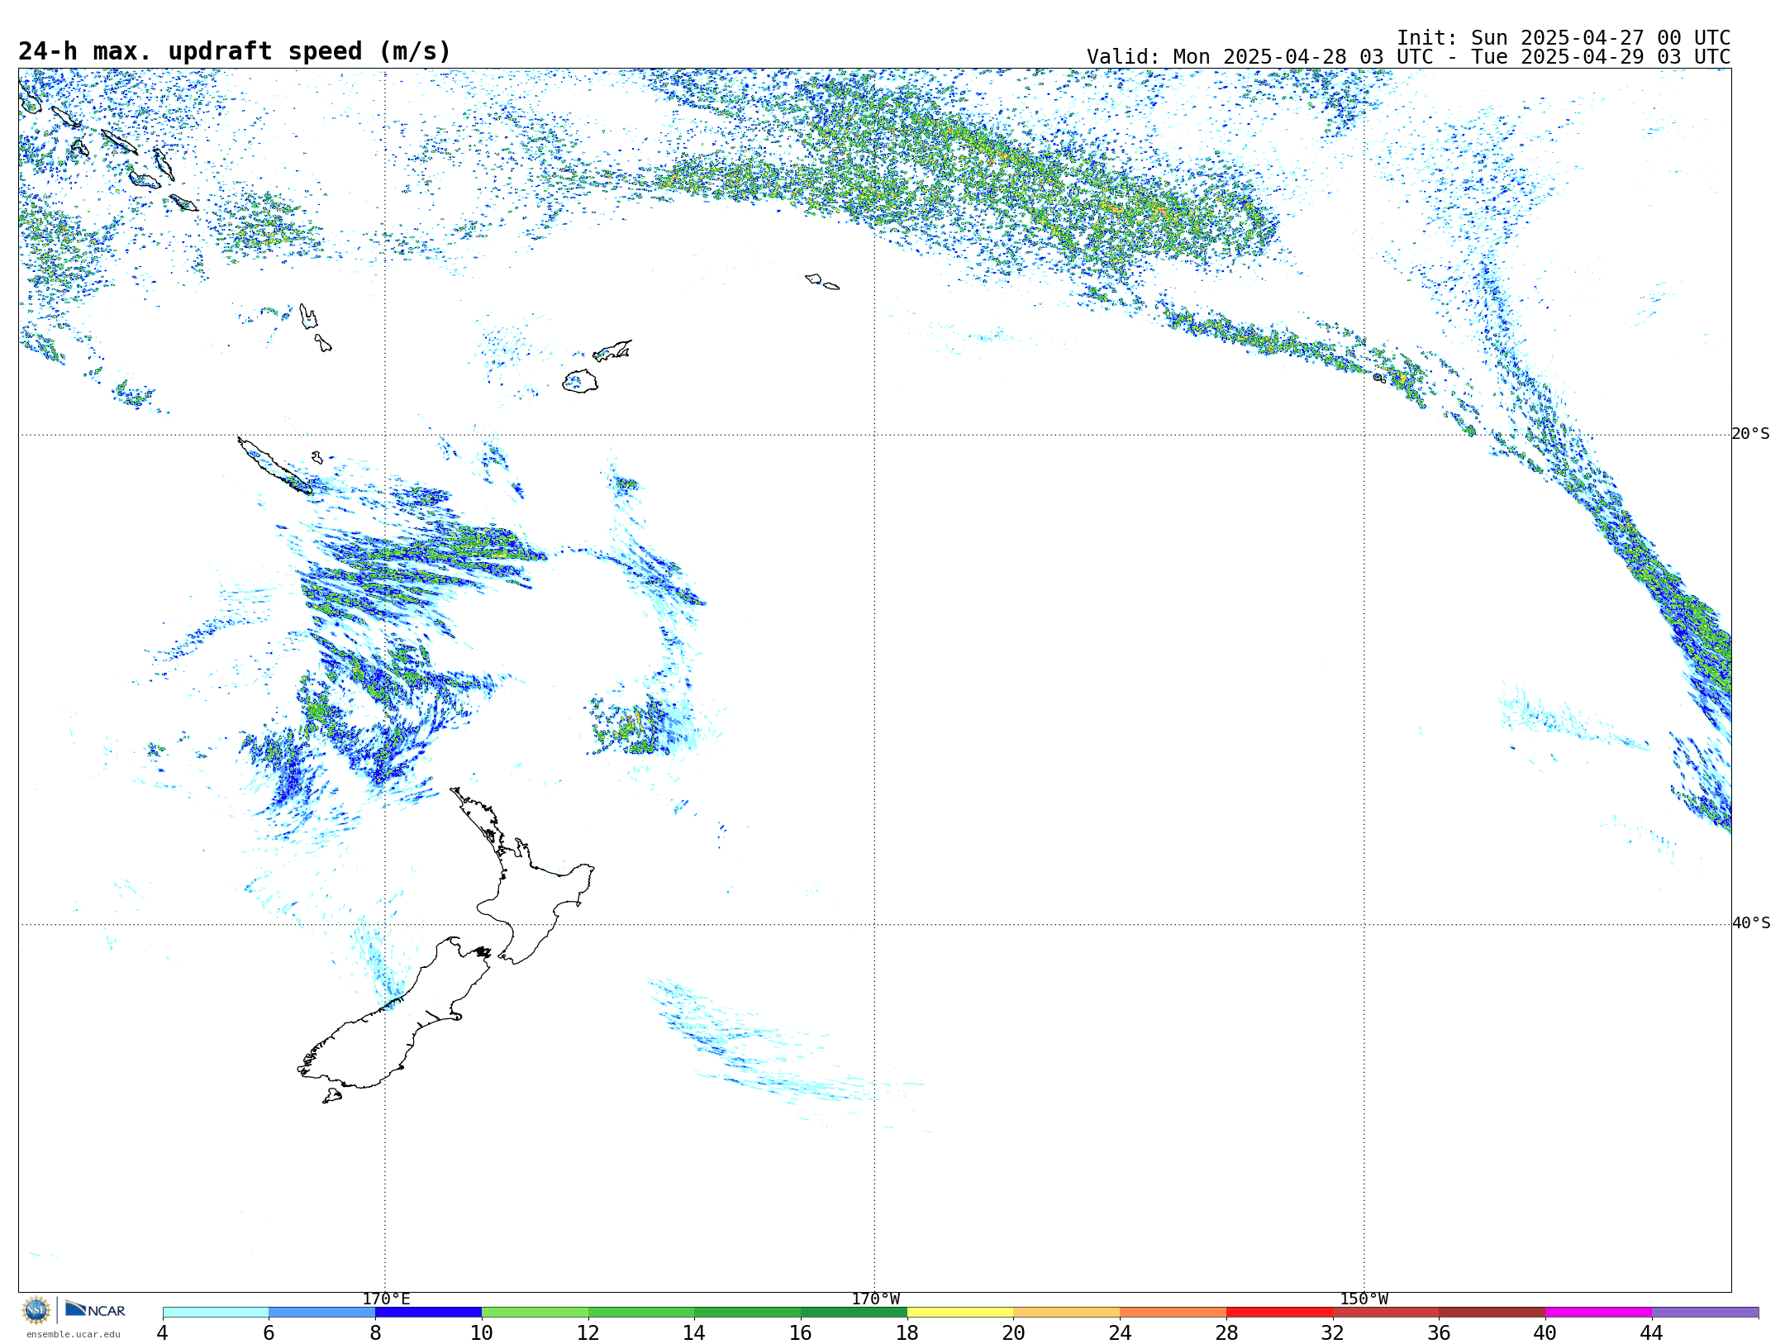Pick the light blue 6-8 color swatch
The height and width of the screenshot is (1344, 1785).
click(x=322, y=1313)
